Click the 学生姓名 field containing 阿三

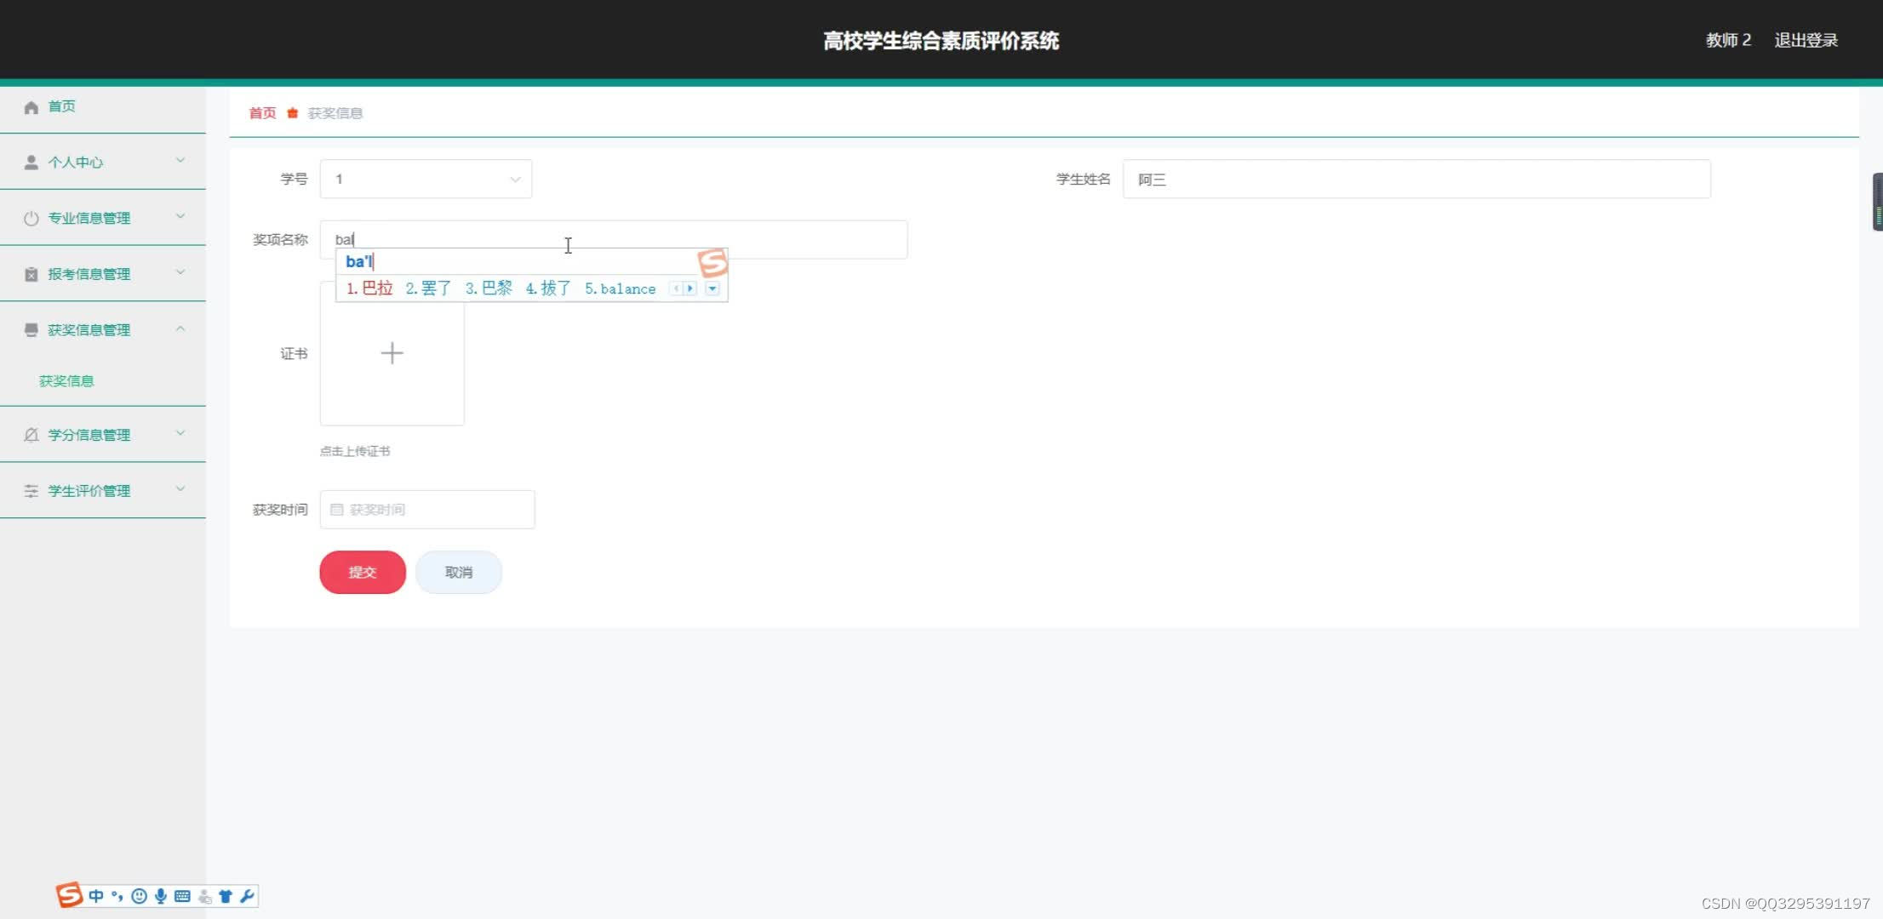[x=1417, y=180]
